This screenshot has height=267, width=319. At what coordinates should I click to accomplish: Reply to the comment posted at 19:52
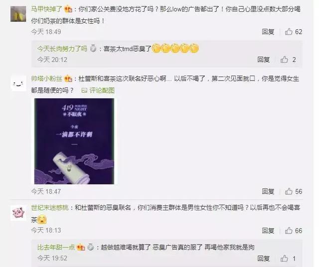264,259
